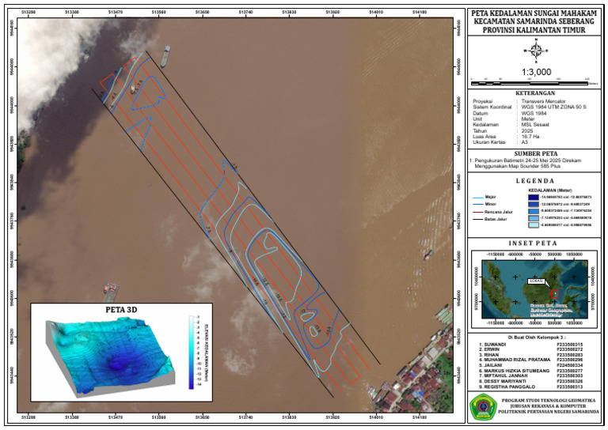Click the PETA 3D title label
Screen dimensions: 608x430
click(121, 310)
